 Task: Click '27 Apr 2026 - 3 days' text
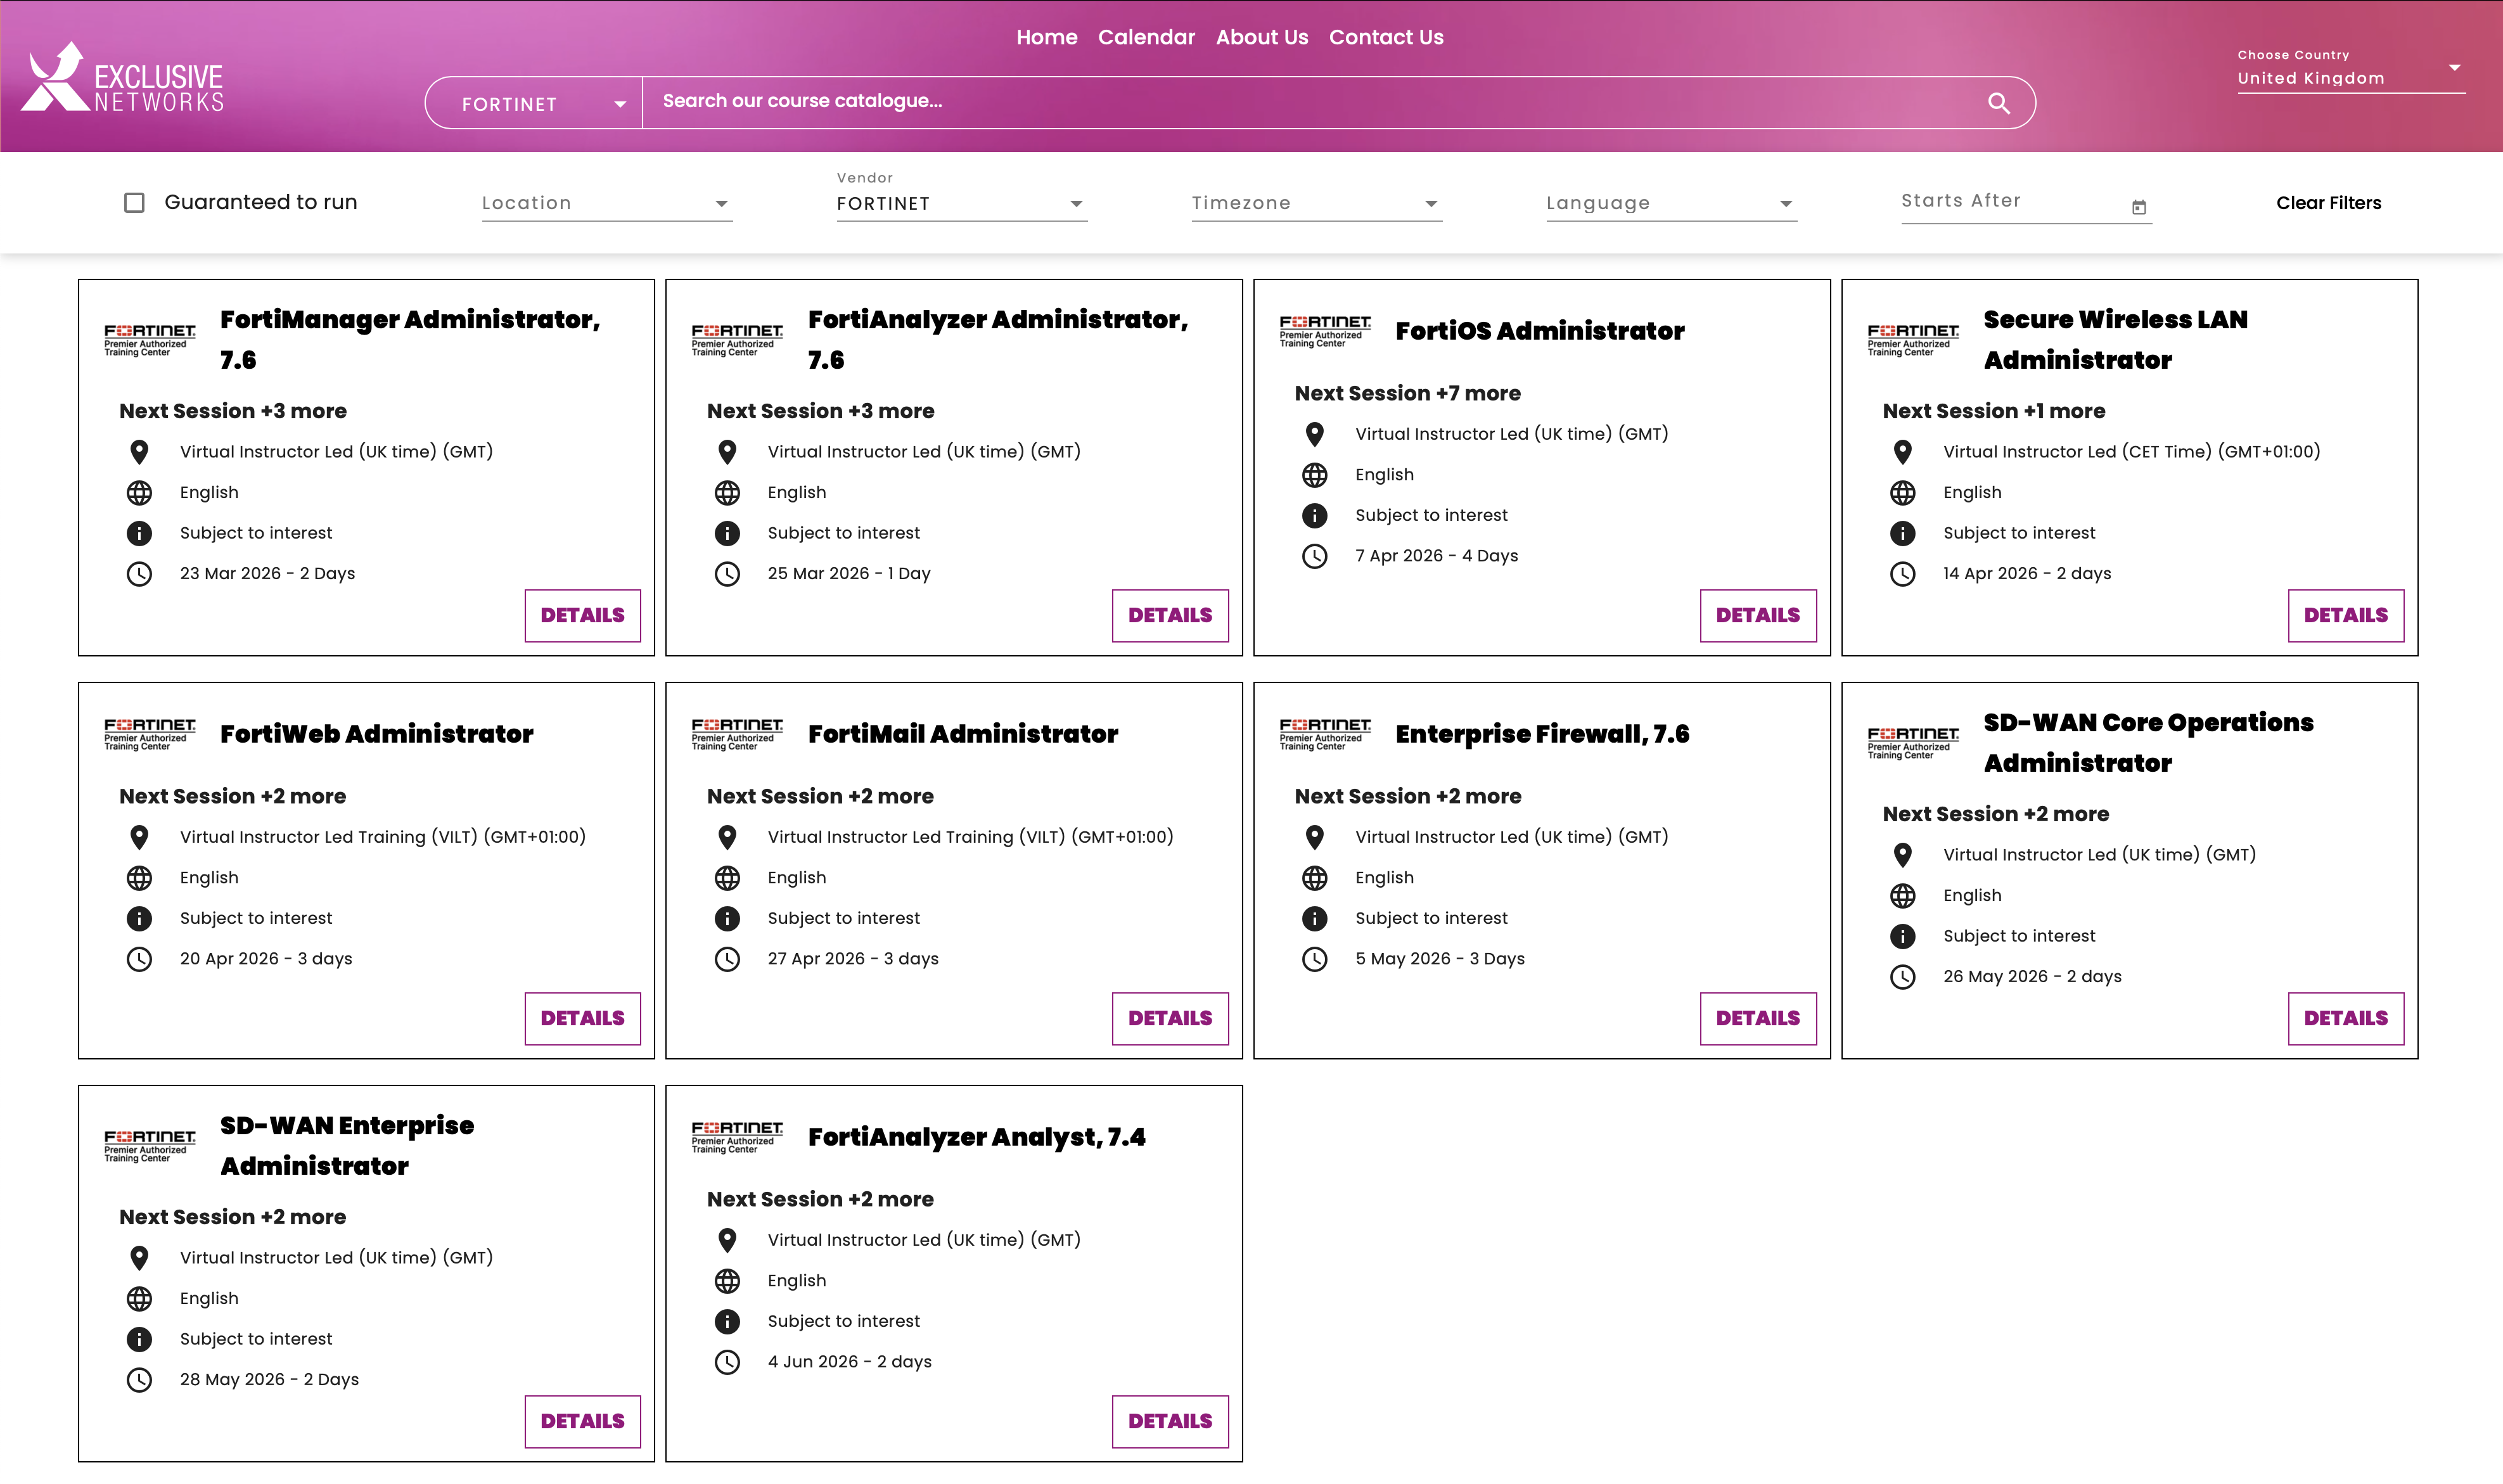[853, 959]
